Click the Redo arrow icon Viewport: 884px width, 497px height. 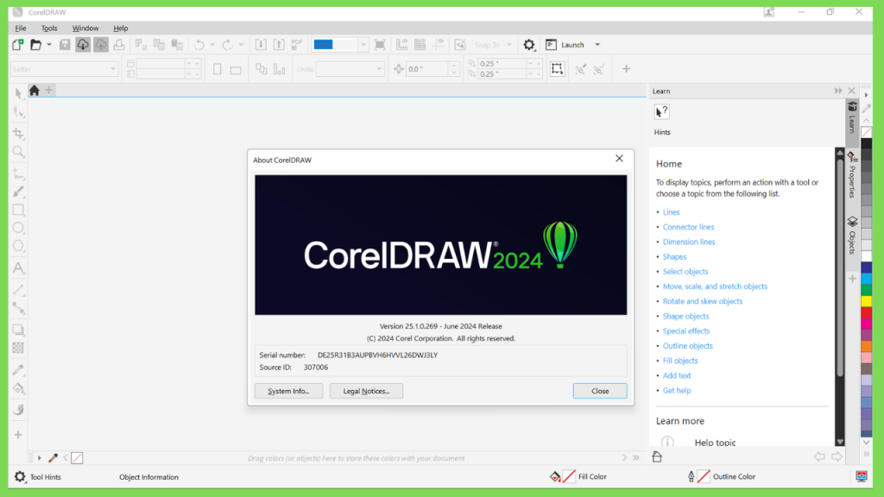click(x=227, y=45)
